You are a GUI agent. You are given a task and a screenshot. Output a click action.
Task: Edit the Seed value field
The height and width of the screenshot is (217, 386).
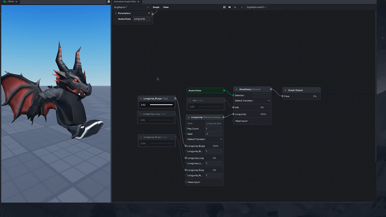[x=213, y=134]
